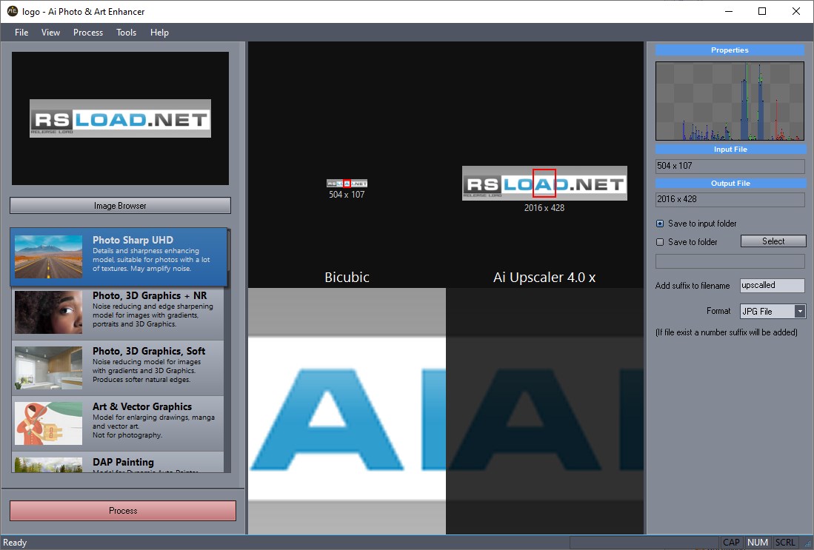This screenshot has width=814, height=550.
Task: Click the small 504 x 107 bicubic preview
Action: point(347,183)
